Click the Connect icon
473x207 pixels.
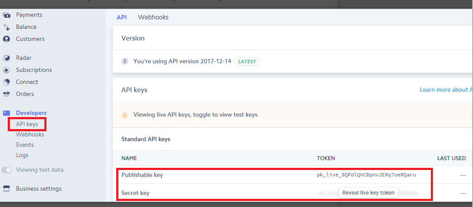(x=6, y=82)
